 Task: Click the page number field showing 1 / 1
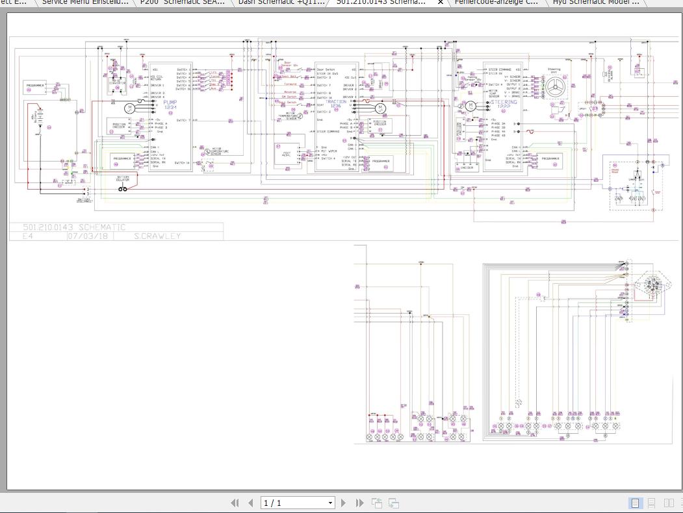[292, 503]
